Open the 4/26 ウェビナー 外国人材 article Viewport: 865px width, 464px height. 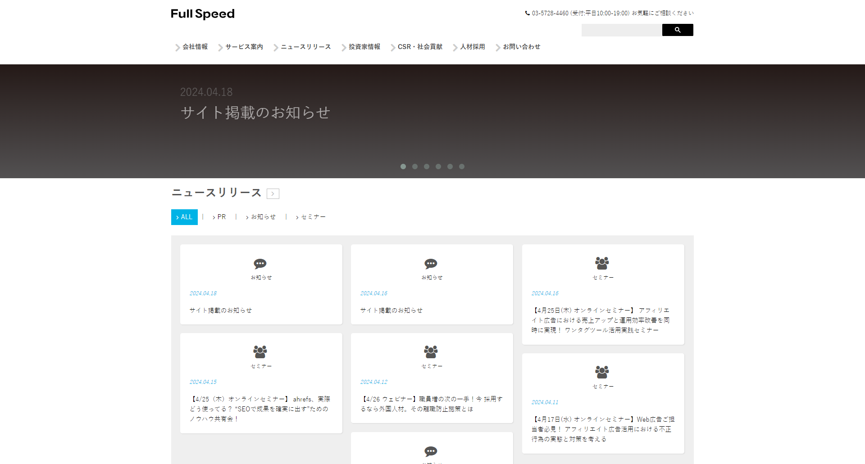click(x=432, y=404)
